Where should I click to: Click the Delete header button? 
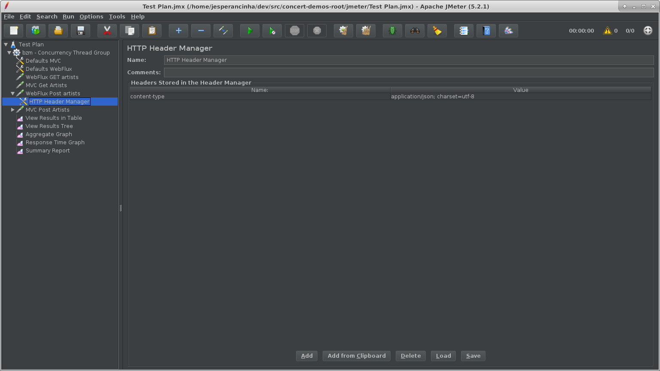coord(411,356)
